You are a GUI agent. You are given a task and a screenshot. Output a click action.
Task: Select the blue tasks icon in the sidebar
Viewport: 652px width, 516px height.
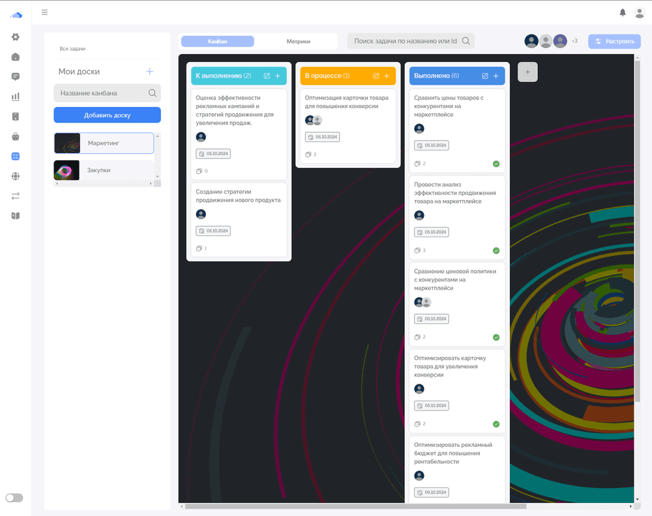pos(16,156)
